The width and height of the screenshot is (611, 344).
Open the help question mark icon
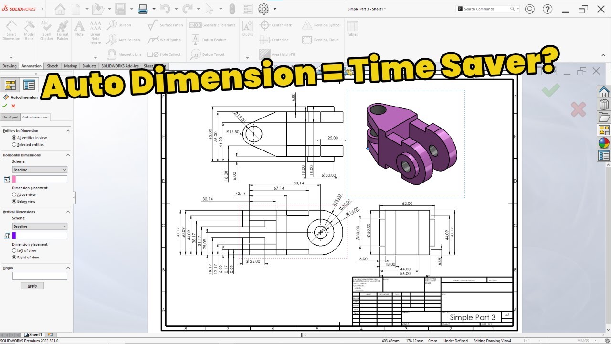[548, 9]
